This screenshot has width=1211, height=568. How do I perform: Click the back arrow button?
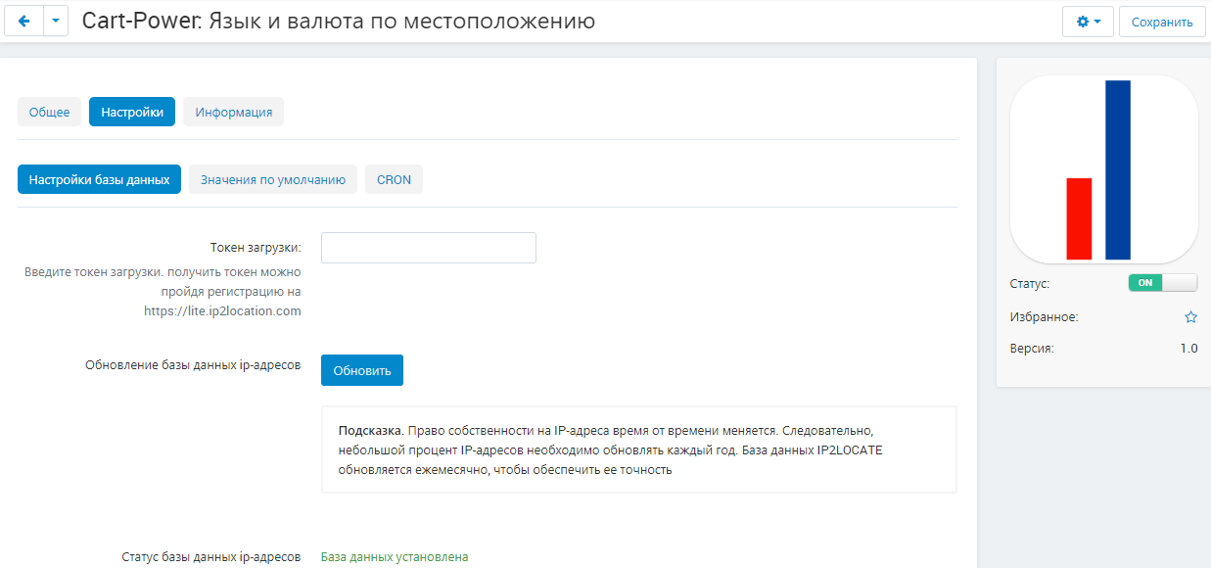[x=23, y=21]
